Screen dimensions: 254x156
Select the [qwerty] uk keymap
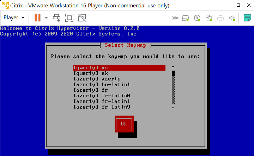click(119, 73)
